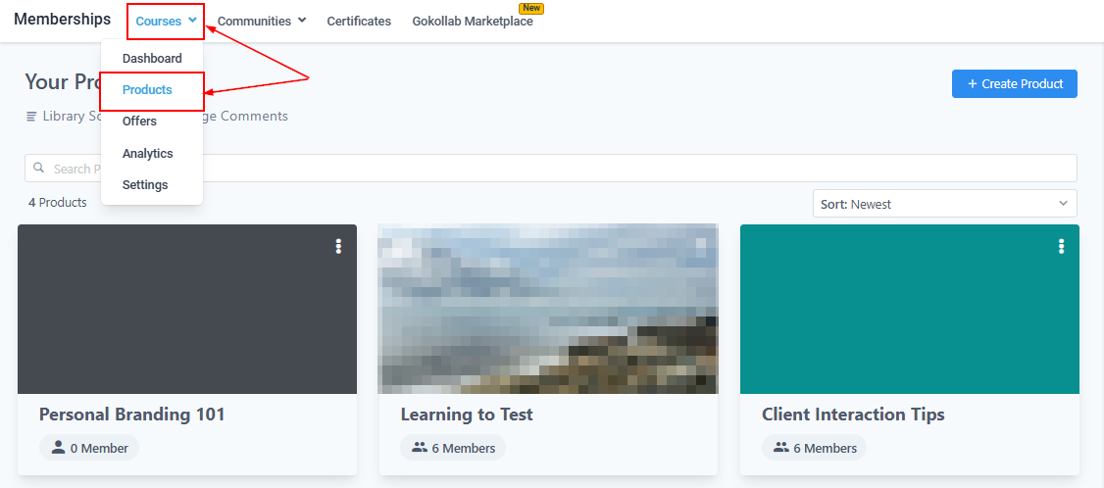Click members icon under Learning to Test
This screenshot has width=1104, height=488.
[x=420, y=448]
